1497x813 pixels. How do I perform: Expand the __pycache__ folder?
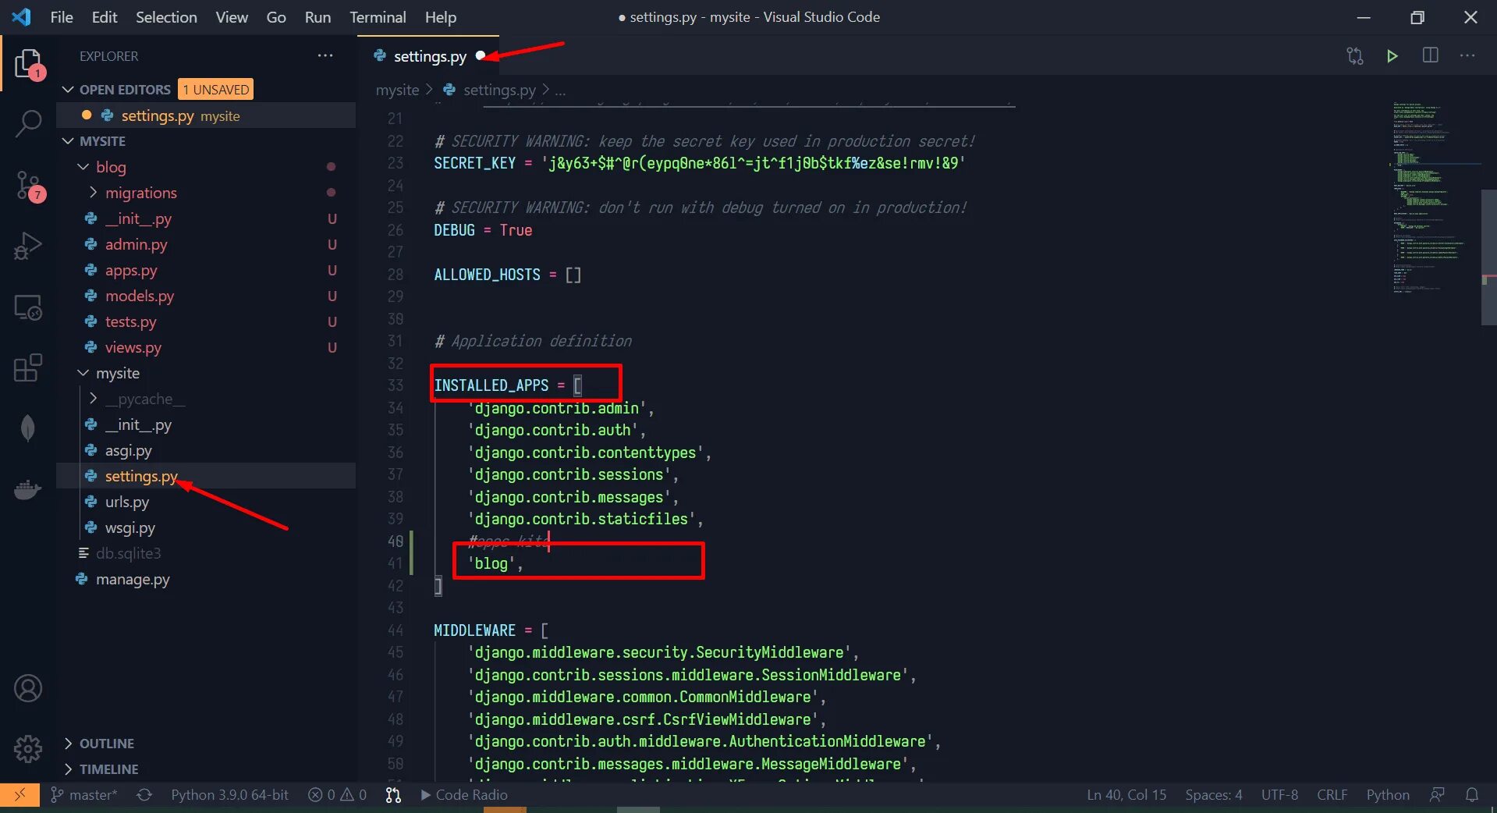93,399
